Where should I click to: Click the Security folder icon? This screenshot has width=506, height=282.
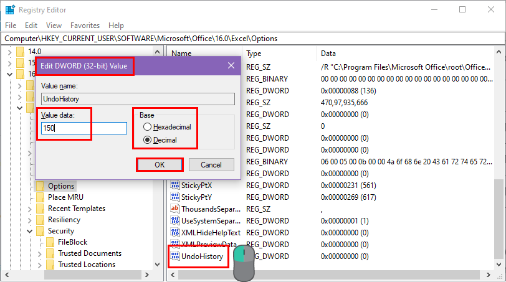tap(41, 231)
